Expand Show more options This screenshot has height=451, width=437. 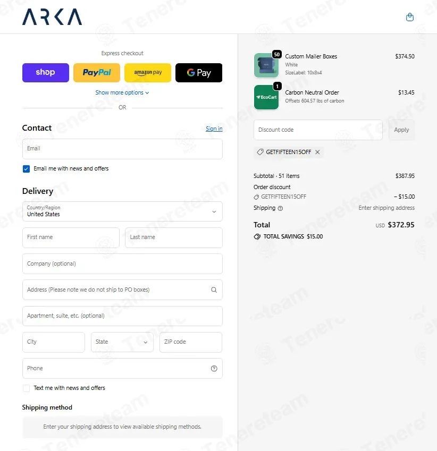tap(122, 92)
